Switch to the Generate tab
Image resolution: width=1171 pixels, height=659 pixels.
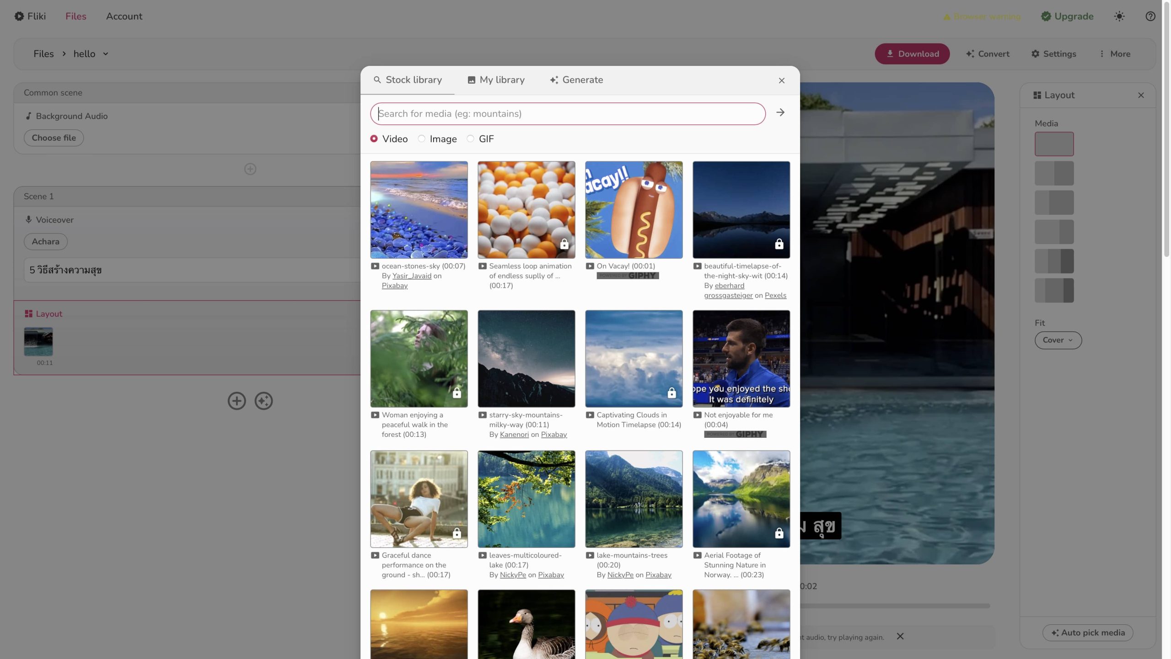[x=576, y=80]
